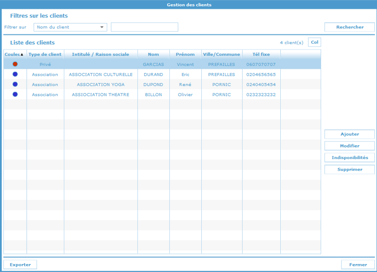Viewport: 377px width, 272px height.
Task: Click phone number 0240405454
Action: tap(261, 85)
